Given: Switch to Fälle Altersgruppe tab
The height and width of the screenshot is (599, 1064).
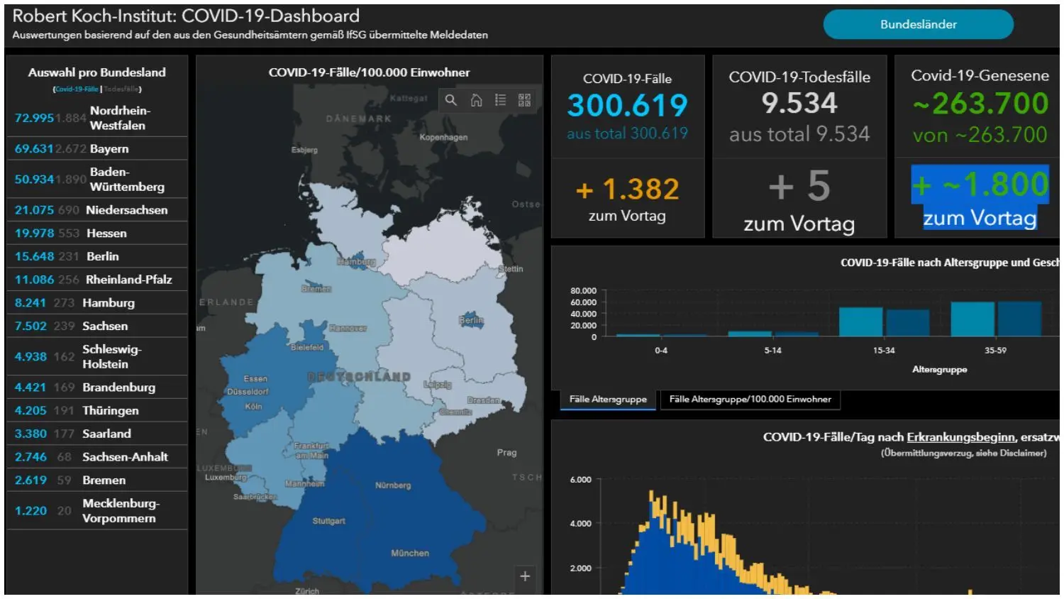Looking at the screenshot, I should [x=608, y=400].
